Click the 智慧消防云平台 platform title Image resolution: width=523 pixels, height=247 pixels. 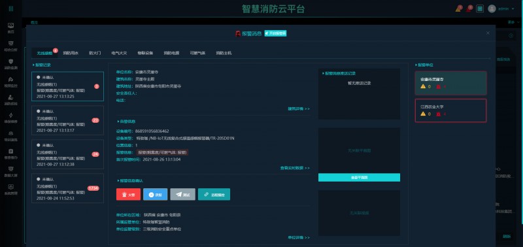(x=273, y=9)
